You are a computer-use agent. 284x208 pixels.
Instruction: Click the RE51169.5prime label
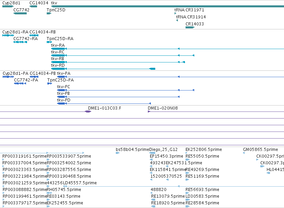[202, 176]
